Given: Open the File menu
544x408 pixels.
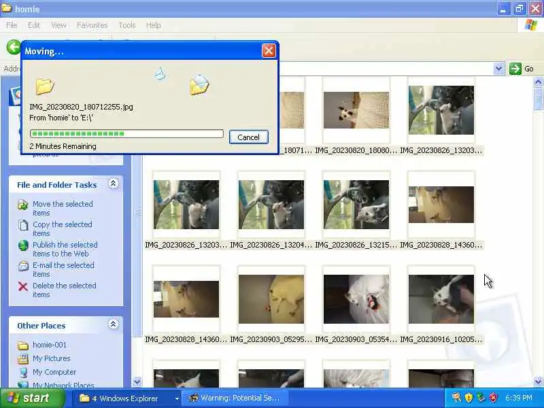Looking at the screenshot, I should 12,25.
